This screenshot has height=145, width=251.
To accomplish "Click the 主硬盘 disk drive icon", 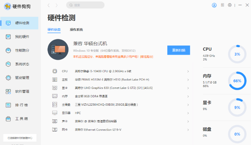I will tap(55, 105).
